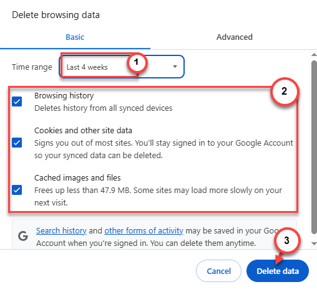Image resolution: width=317 pixels, height=292 pixels.
Task: Uncheck Cookies and other site data checkbox
Action: [17, 143]
